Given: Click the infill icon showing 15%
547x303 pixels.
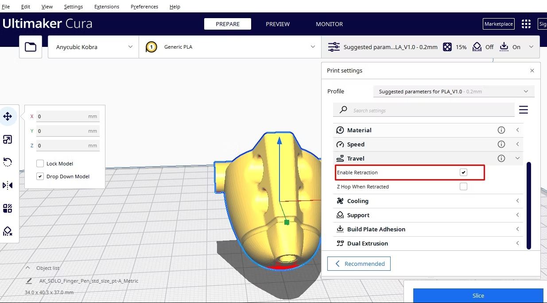Looking at the screenshot, I should [447, 47].
